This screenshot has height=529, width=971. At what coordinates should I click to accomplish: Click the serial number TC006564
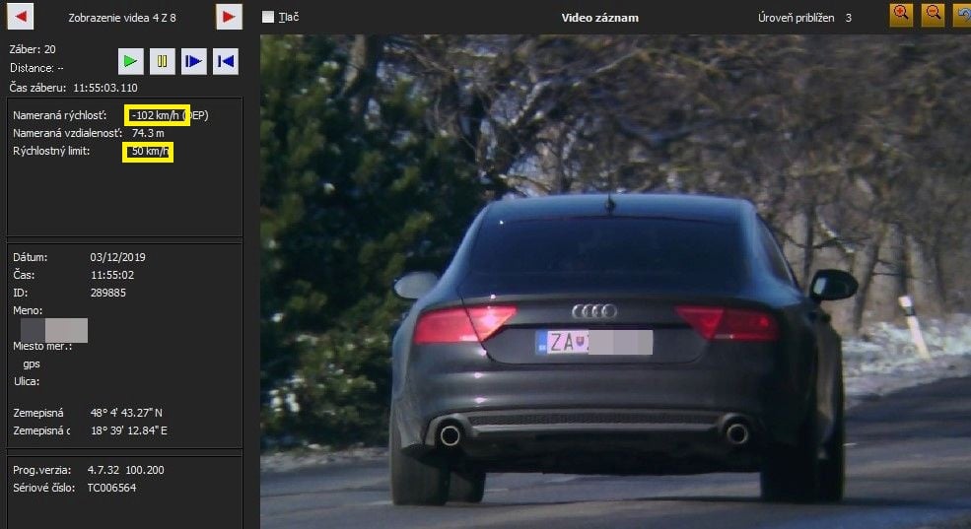point(111,488)
